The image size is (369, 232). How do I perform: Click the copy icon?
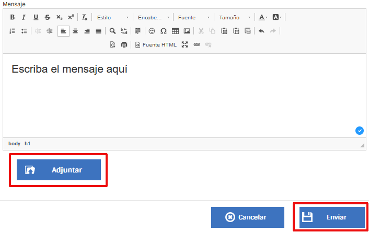click(x=212, y=31)
